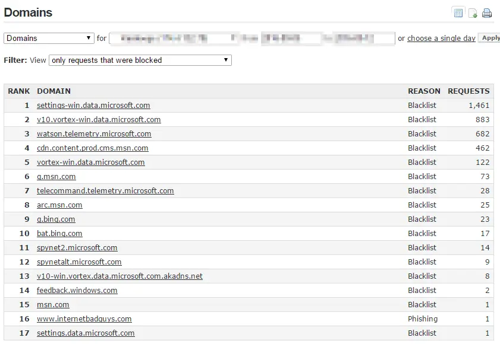Open cdn.content.prod.cms.msn.com link
This screenshot has height=344, width=500.
coord(93,148)
